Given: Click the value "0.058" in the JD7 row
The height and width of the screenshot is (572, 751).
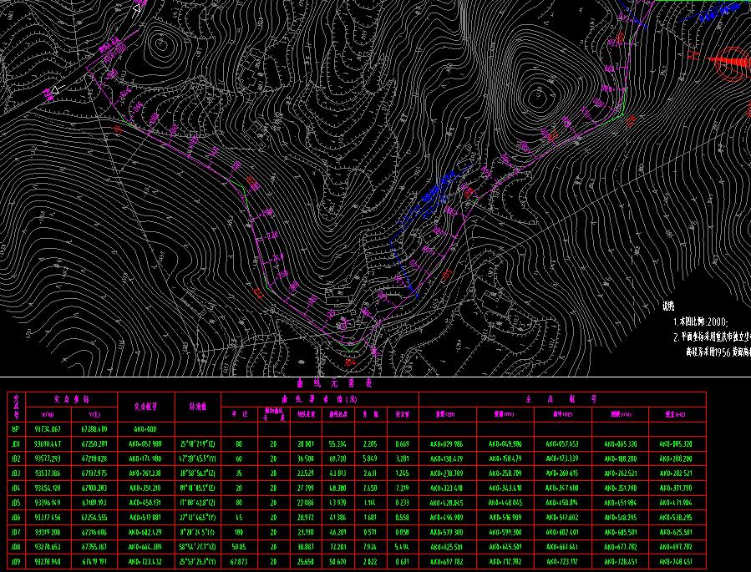Looking at the screenshot, I should (x=403, y=532).
